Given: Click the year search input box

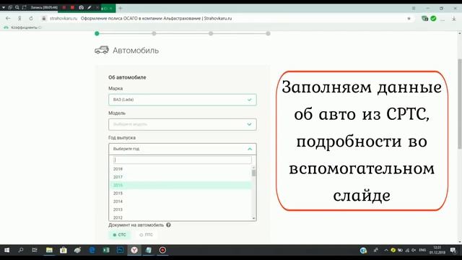Looking at the screenshot, I should pyautogui.click(x=183, y=160).
